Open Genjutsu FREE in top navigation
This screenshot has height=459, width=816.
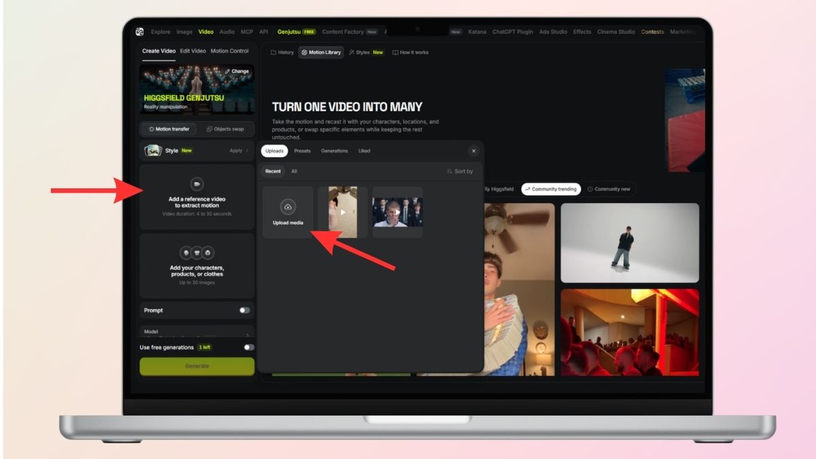click(x=296, y=32)
